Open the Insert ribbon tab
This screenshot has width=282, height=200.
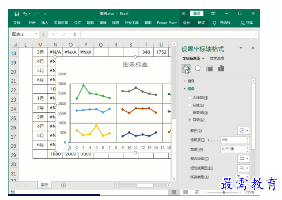click(45, 23)
